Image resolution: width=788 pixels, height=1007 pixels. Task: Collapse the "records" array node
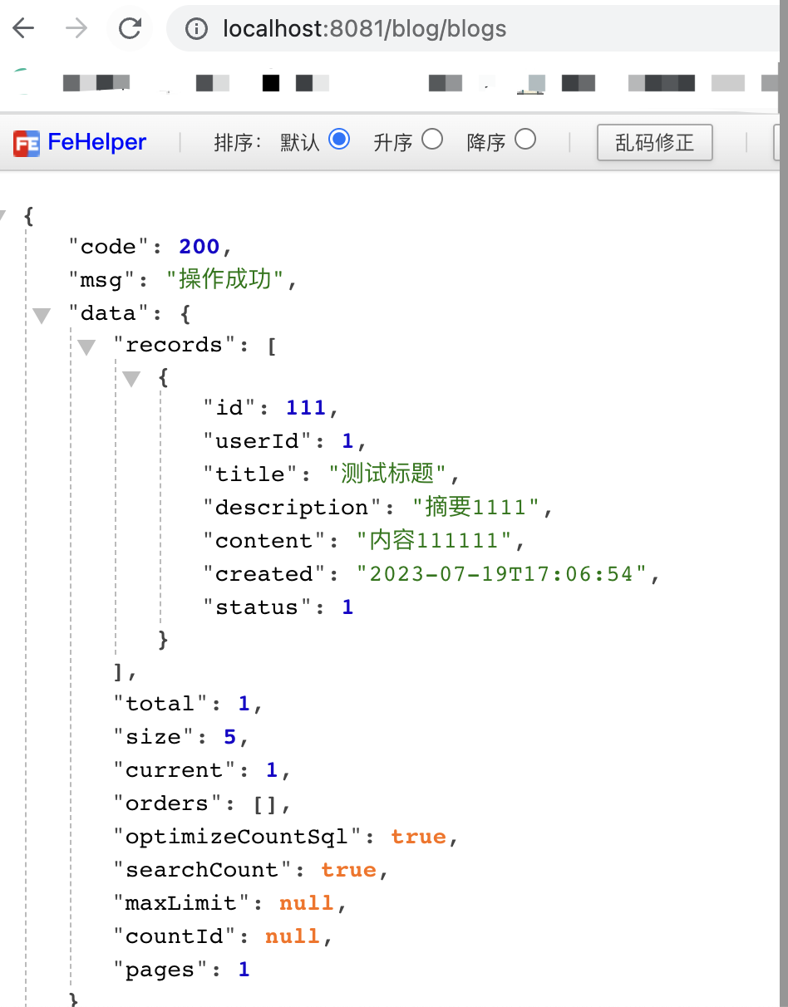[87, 347]
